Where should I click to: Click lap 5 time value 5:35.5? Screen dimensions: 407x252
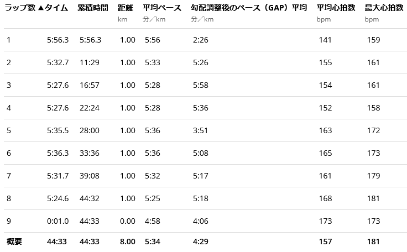click(58, 130)
